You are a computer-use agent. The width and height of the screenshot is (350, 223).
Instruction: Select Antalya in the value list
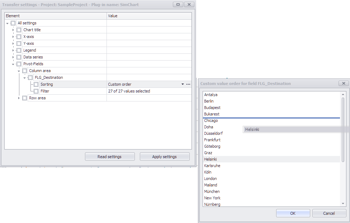click(x=271, y=95)
